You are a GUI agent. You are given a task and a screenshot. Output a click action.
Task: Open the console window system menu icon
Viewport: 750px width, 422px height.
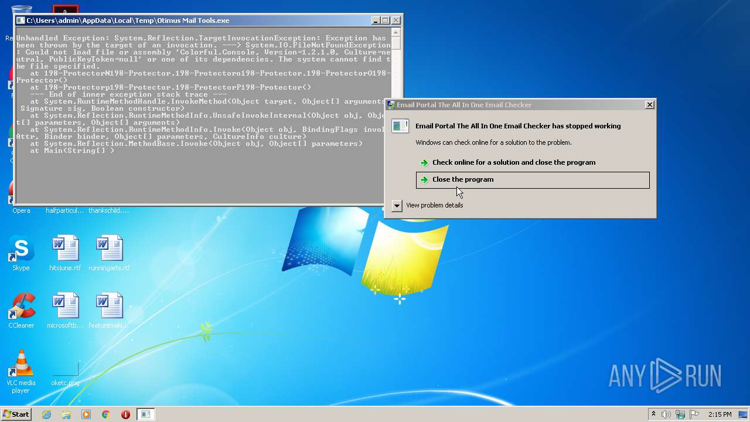[x=21, y=21]
